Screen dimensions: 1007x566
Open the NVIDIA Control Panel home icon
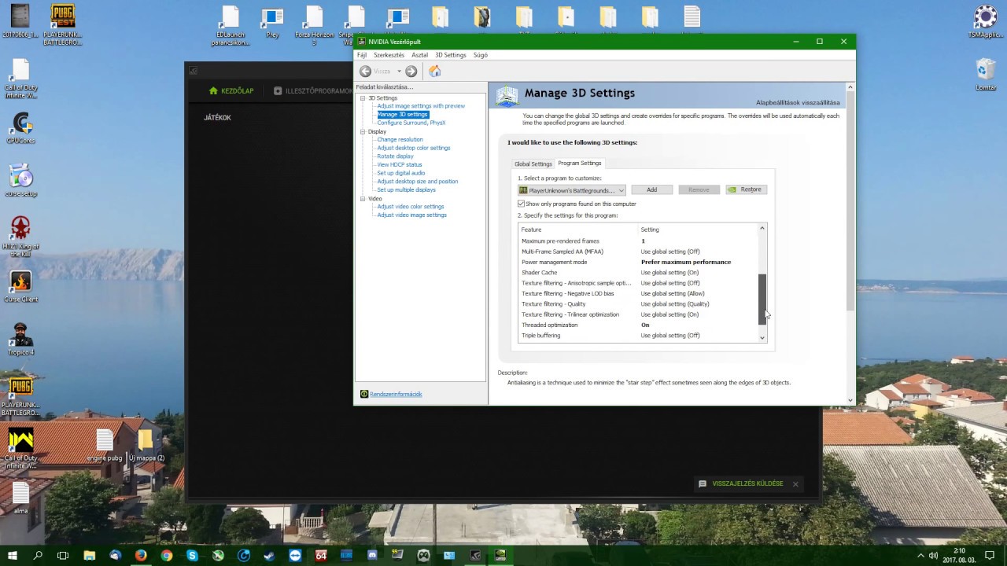(435, 71)
